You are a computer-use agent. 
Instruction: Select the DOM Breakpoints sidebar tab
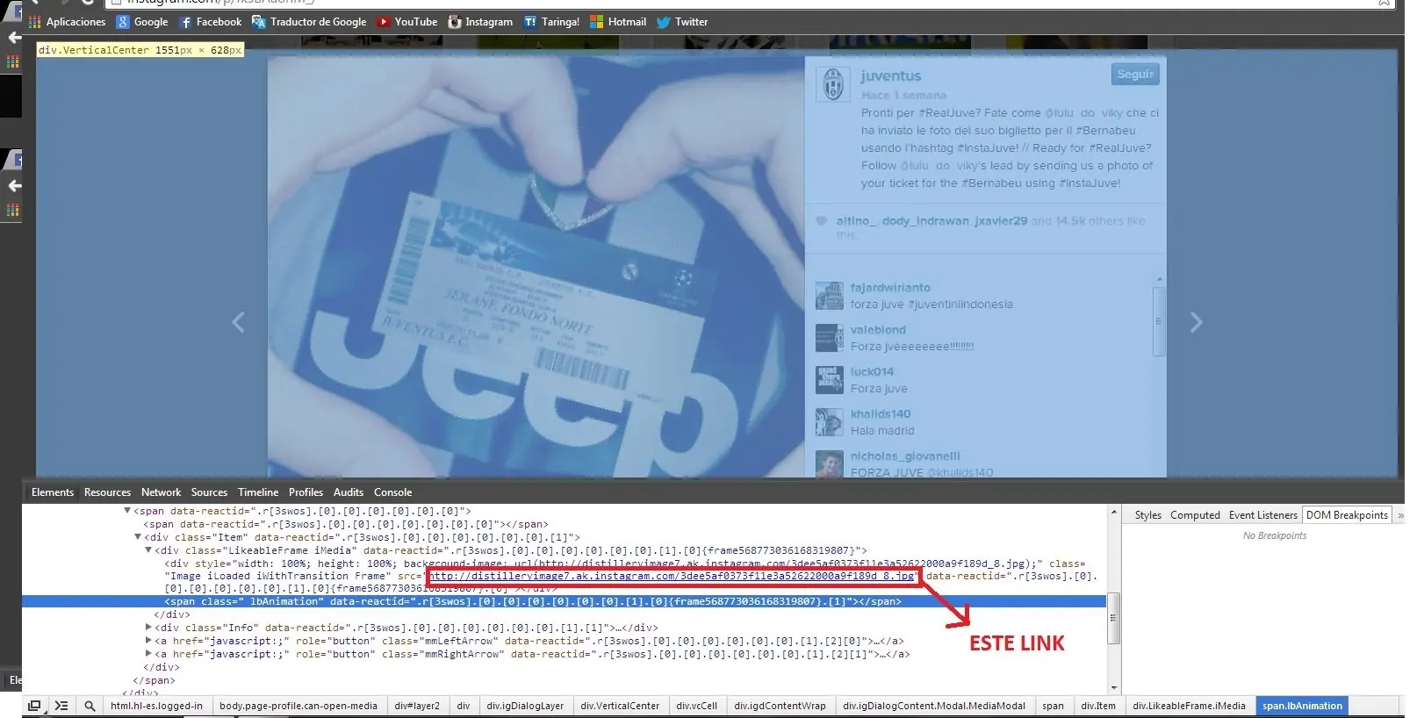(1347, 515)
